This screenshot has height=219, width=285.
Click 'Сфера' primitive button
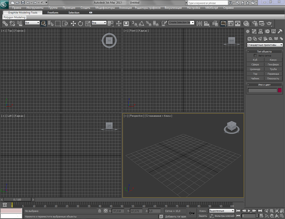[255, 64]
